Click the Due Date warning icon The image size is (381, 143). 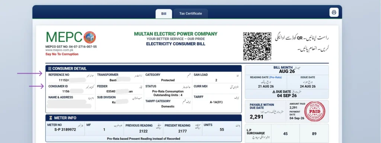pos(273,92)
